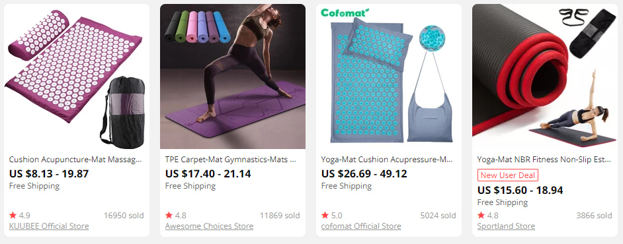Click the 5.0 star rating icon
Viewport: 623px width, 244px height.
click(x=325, y=215)
